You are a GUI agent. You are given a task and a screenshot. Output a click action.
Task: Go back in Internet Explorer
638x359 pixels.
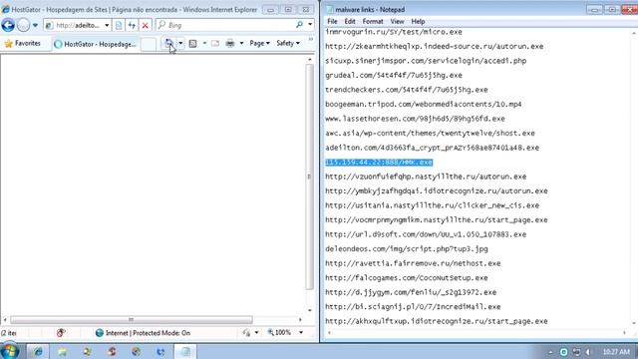click(x=8, y=25)
